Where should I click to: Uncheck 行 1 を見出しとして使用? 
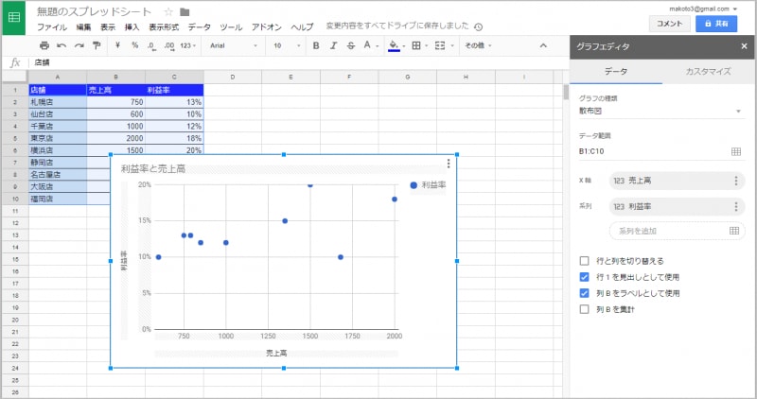[584, 277]
